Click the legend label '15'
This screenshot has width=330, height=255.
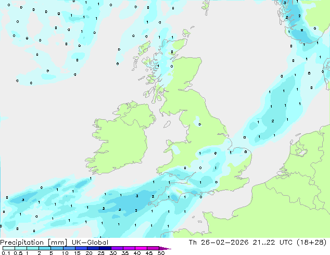77,253
